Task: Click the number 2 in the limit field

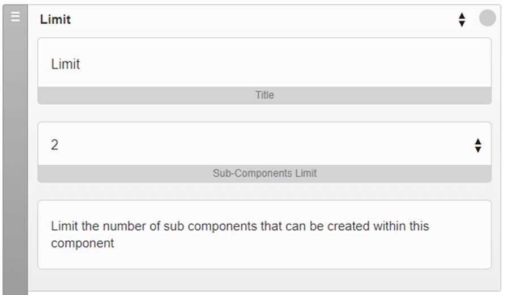Action: (x=54, y=145)
